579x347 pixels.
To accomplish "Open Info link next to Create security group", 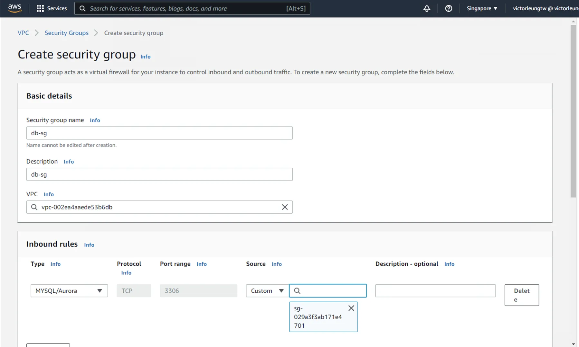I will tap(145, 57).
